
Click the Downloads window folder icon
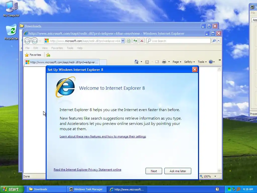(22, 26)
